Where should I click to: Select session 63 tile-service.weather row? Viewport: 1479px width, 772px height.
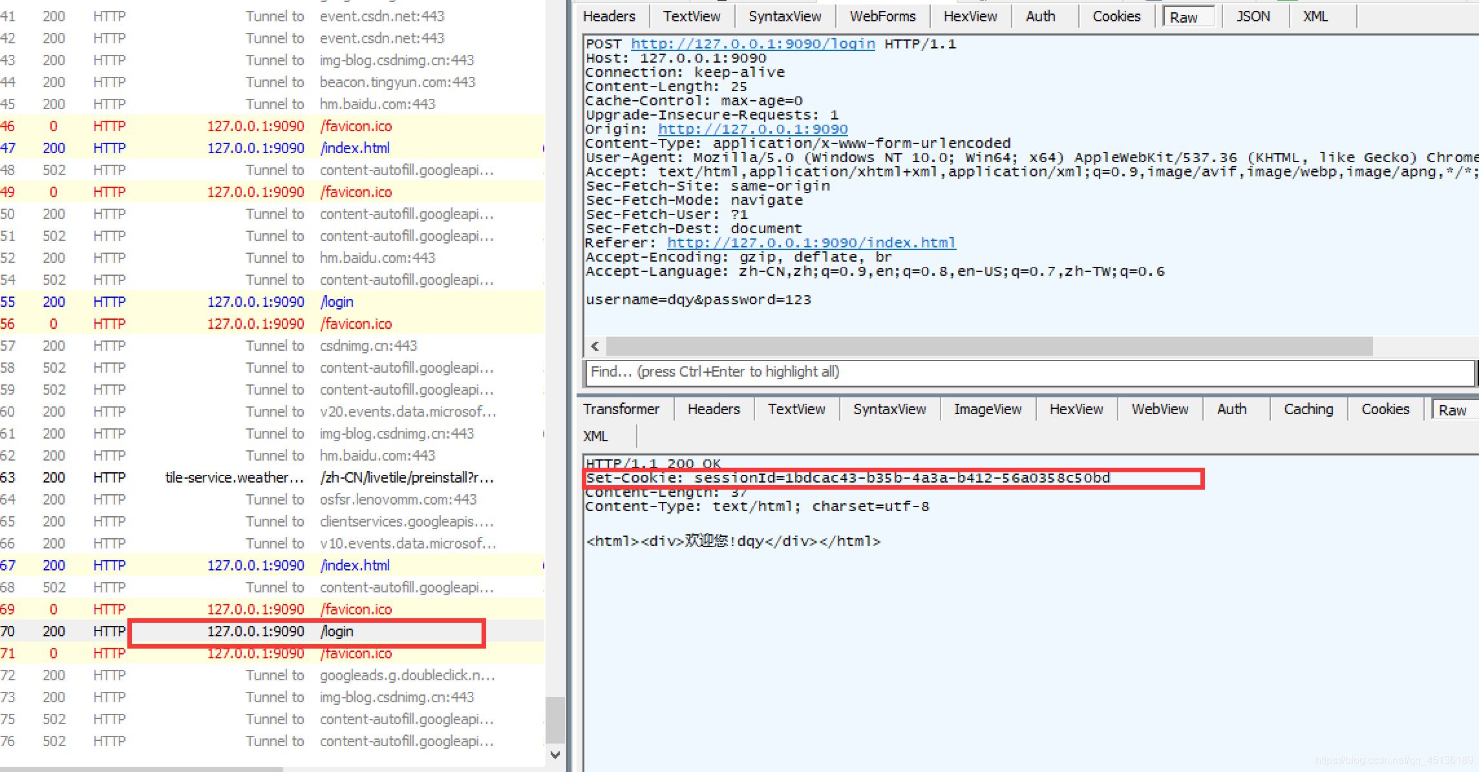(271, 477)
